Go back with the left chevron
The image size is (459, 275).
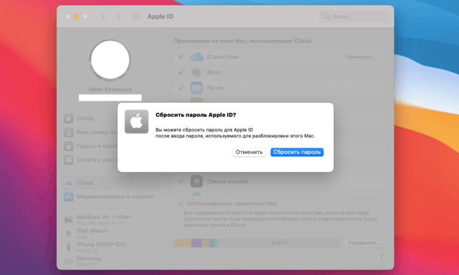click(x=104, y=16)
